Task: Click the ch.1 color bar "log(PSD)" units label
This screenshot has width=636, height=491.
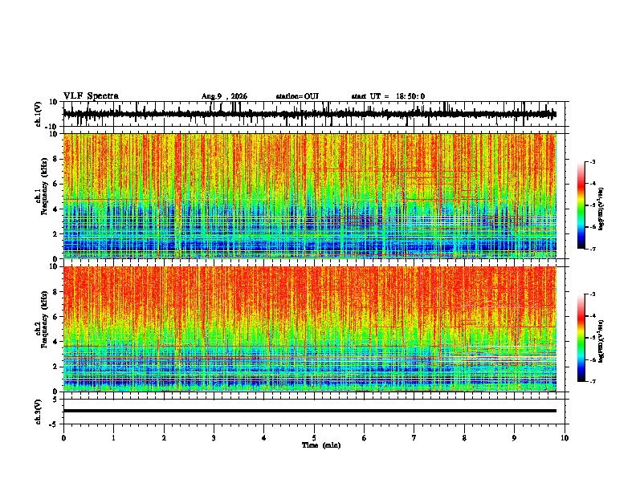Action: [601, 209]
